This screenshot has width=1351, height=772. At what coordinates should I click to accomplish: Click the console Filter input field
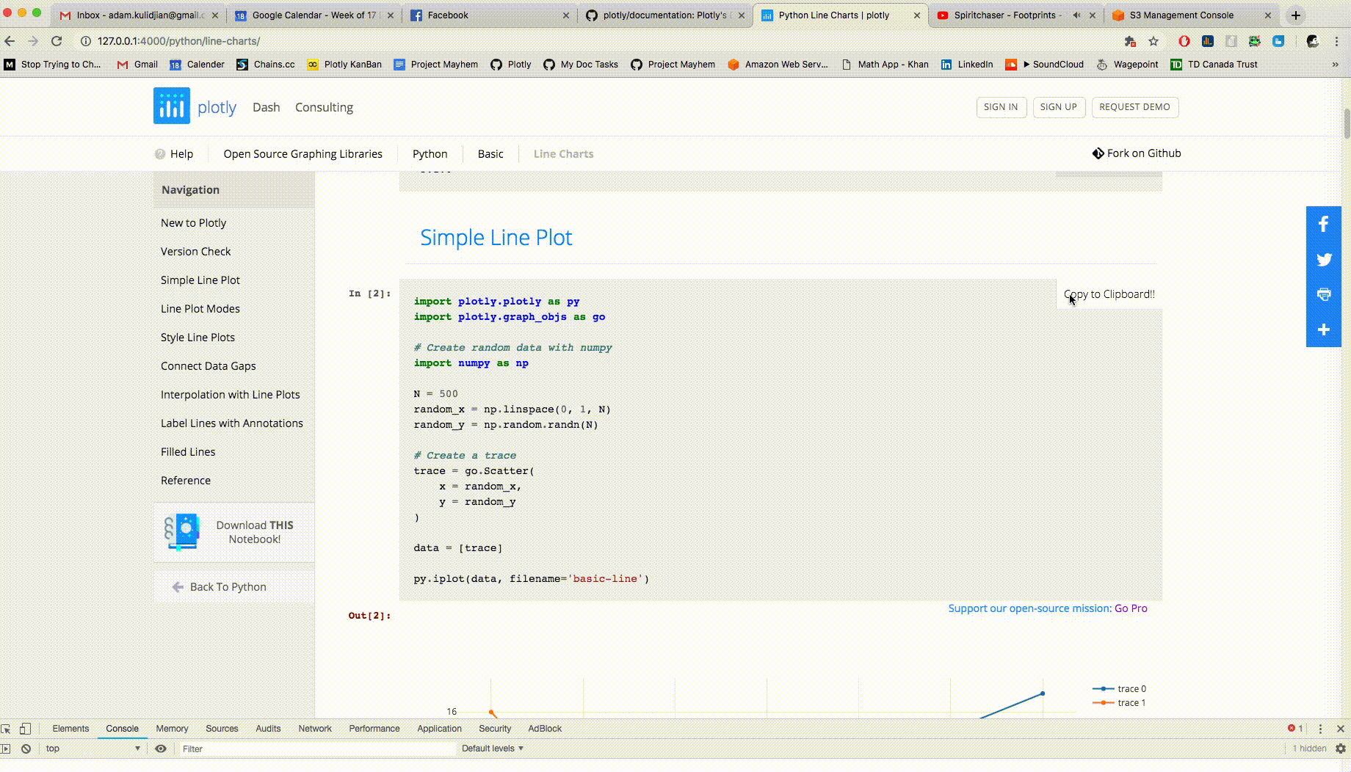click(x=317, y=749)
